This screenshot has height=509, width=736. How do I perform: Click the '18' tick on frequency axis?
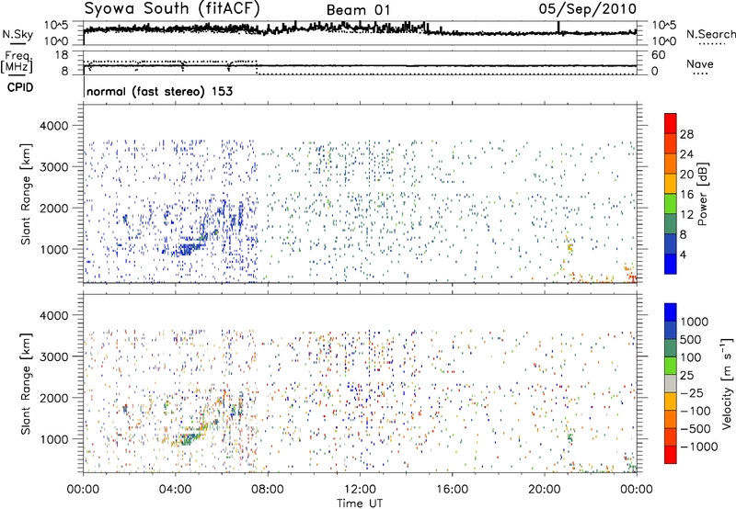point(62,55)
